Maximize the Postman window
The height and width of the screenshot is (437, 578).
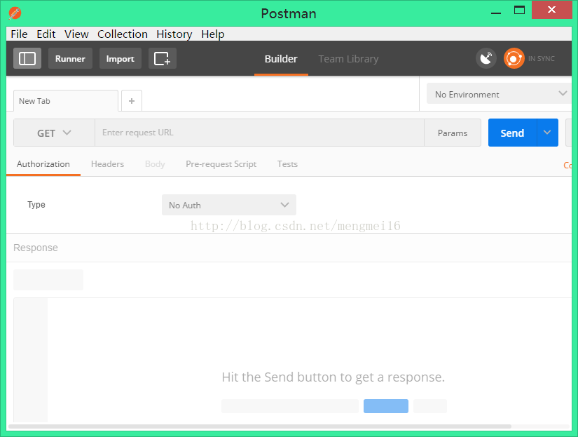click(x=519, y=10)
